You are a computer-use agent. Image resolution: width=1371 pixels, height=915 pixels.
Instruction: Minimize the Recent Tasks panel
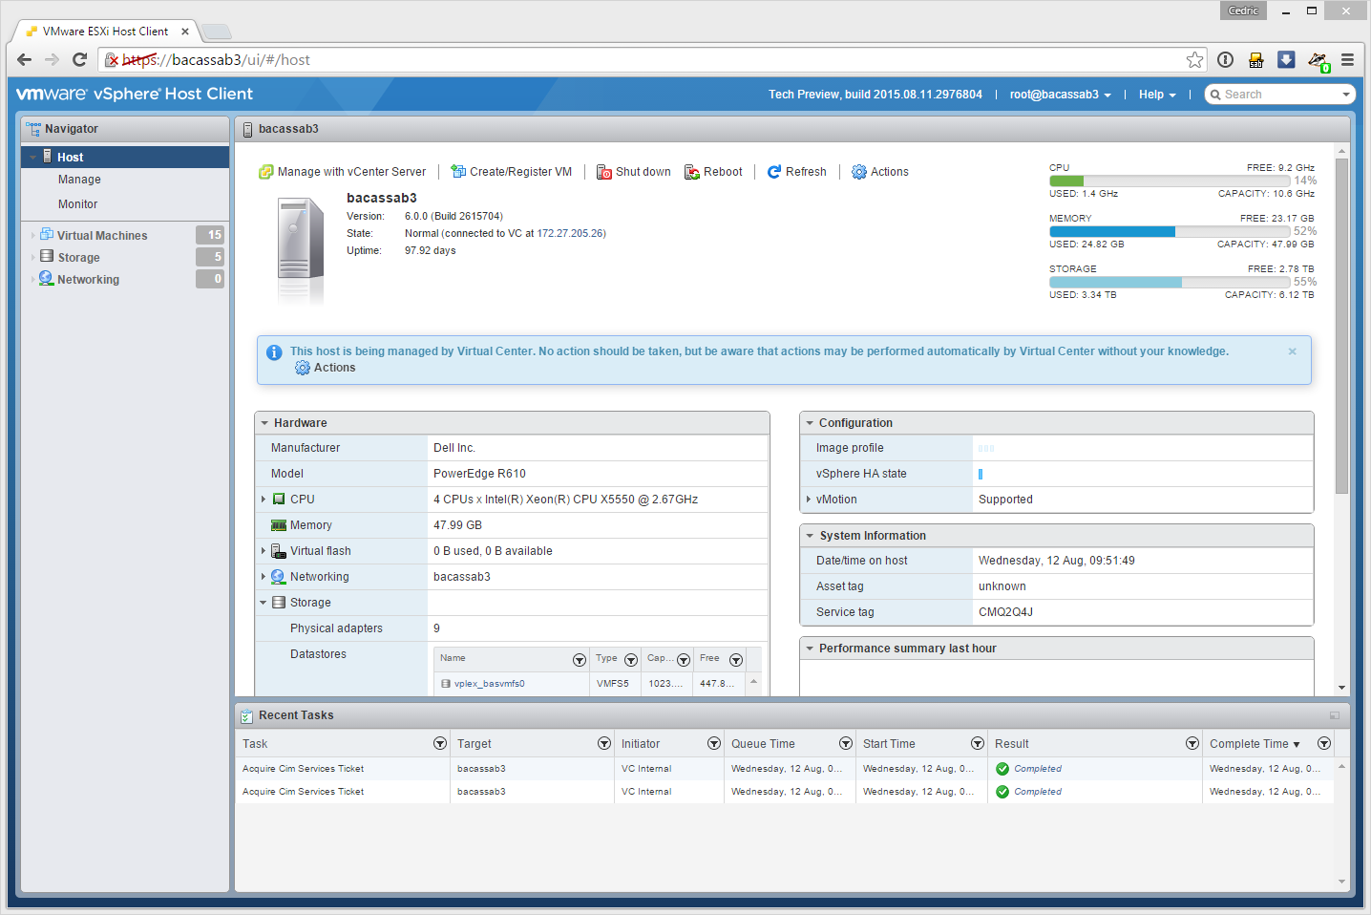(x=1334, y=715)
